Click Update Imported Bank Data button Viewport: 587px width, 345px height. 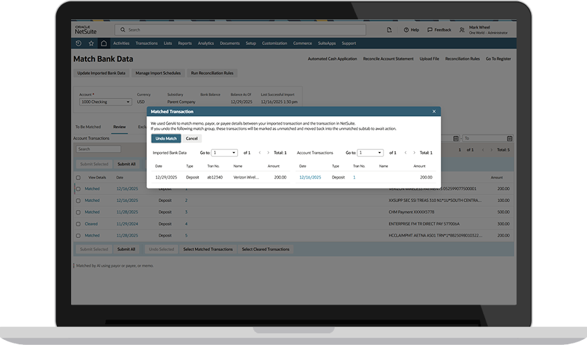pos(101,73)
